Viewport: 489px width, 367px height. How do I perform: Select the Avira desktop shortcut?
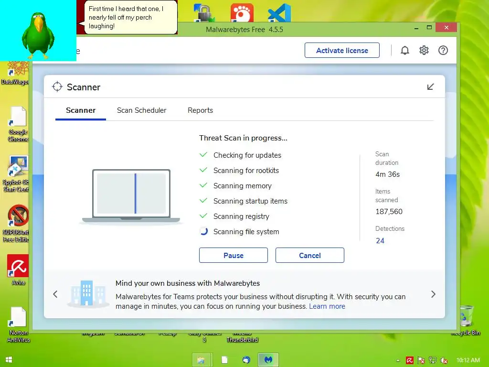18,270
